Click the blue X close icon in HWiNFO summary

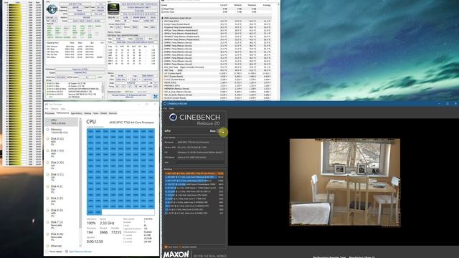pyautogui.click(x=156, y=96)
